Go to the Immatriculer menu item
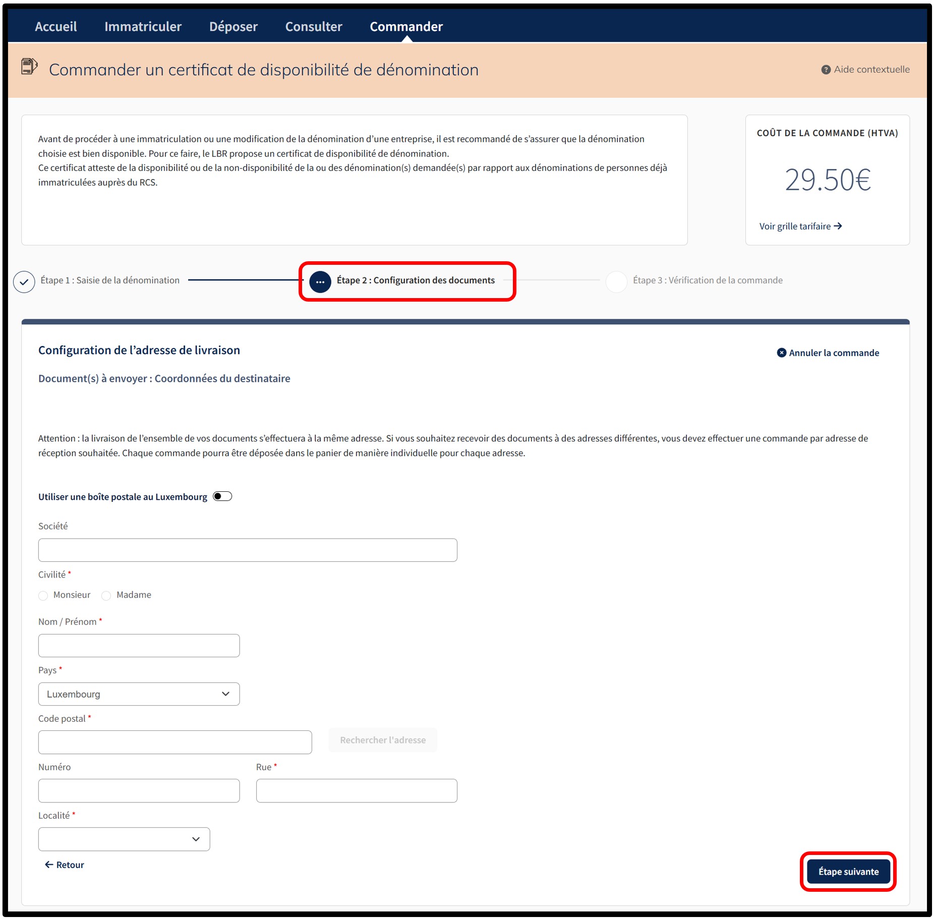This screenshot has width=934, height=919. tap(143, 27)
